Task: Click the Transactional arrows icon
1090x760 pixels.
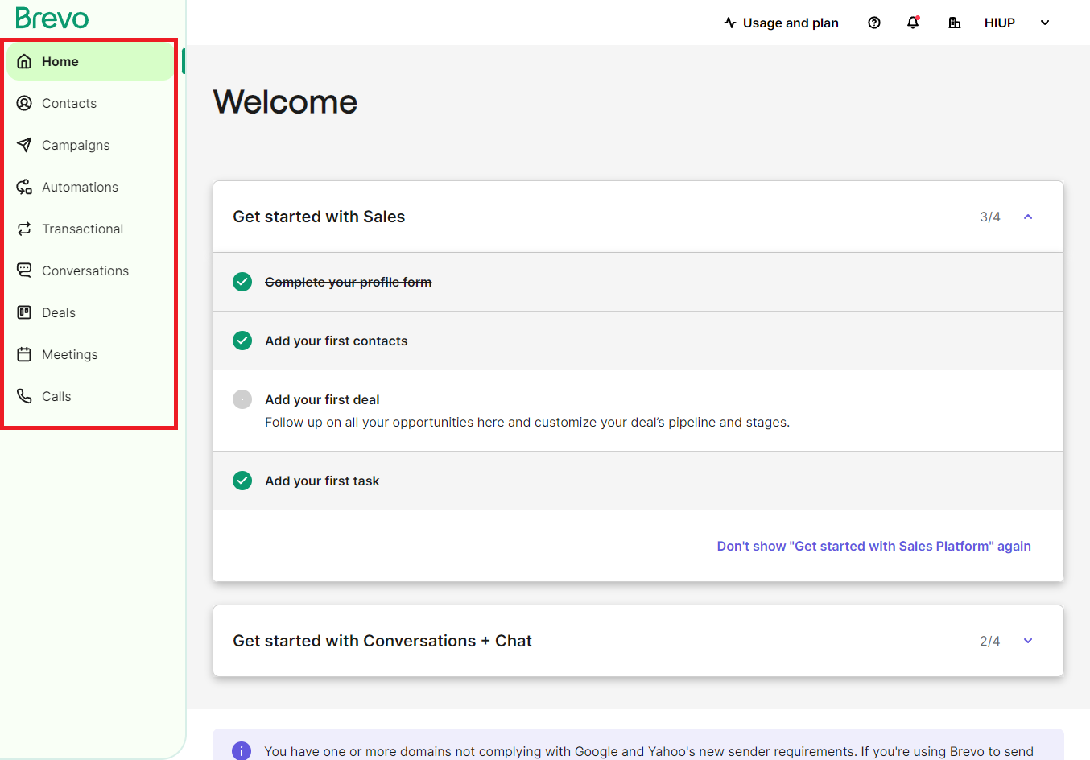Action: tap(24, 229)
